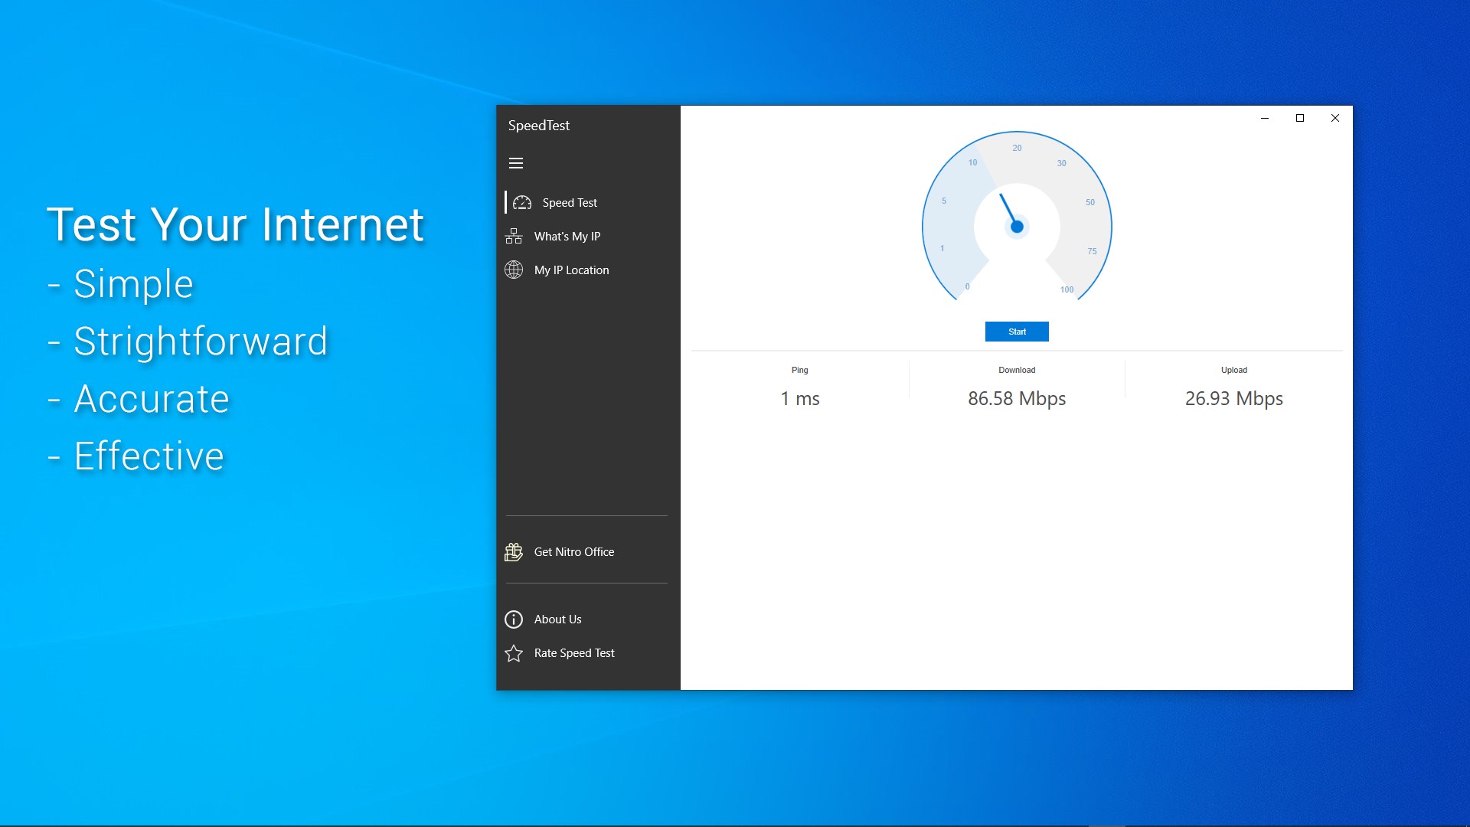
Task: Select the Rate Speed Test label
Action: [574, 653]
